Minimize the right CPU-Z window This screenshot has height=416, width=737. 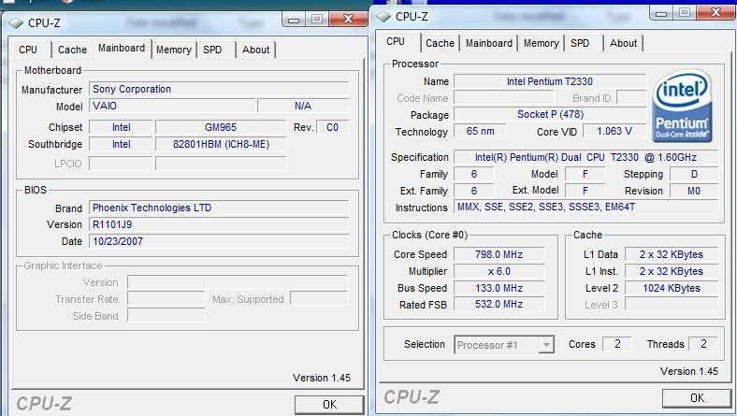coord(661,13)
